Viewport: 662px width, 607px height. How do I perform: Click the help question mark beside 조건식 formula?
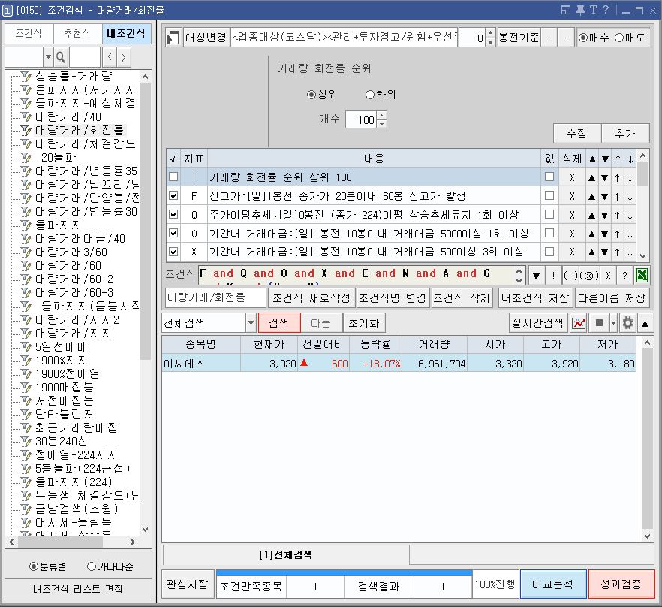(x=624, y=274)
